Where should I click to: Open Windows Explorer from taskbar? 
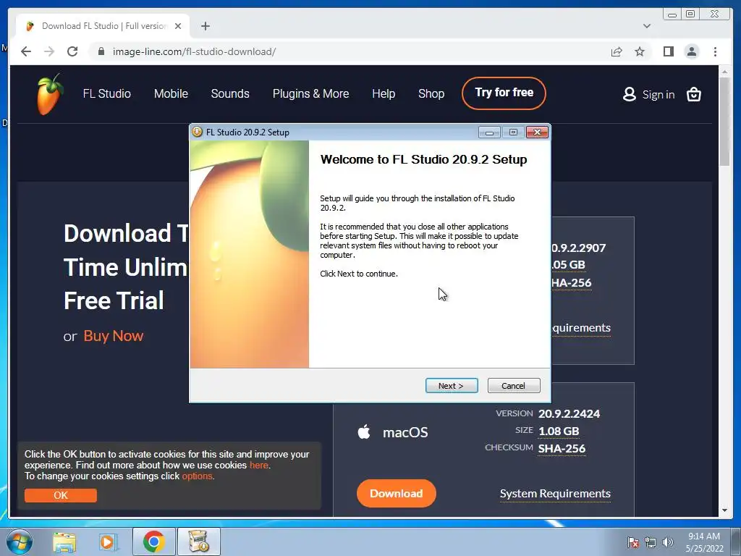pyautogui.click(x=64, y=542)
